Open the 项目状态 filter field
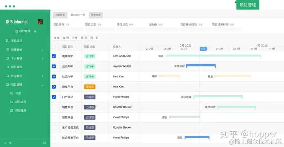This screenshot has width=284, height=147. (132, 29)
